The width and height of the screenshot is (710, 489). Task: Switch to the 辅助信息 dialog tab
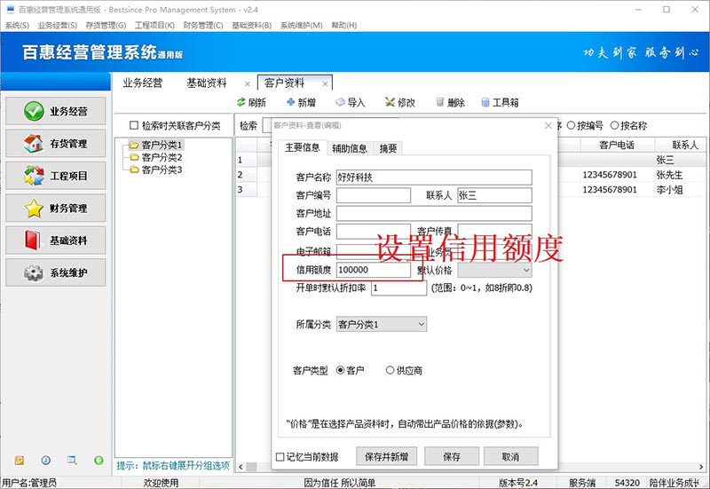(x=350, y=148)
